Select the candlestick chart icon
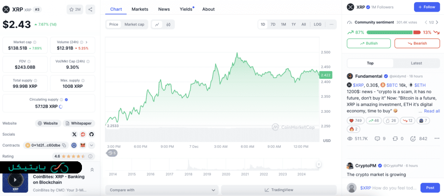Screen dimensions: 444x196 (168, 24)
